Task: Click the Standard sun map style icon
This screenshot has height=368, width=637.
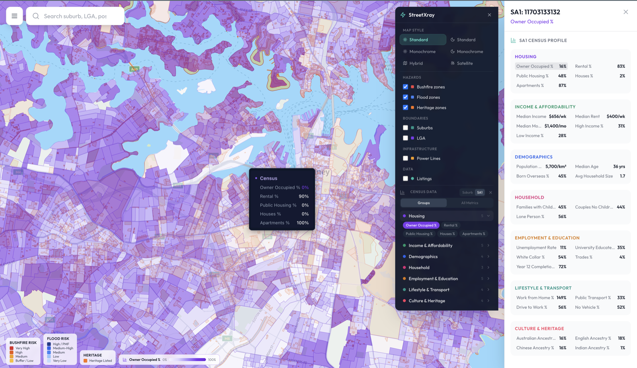Action: [x=405, y=39]
